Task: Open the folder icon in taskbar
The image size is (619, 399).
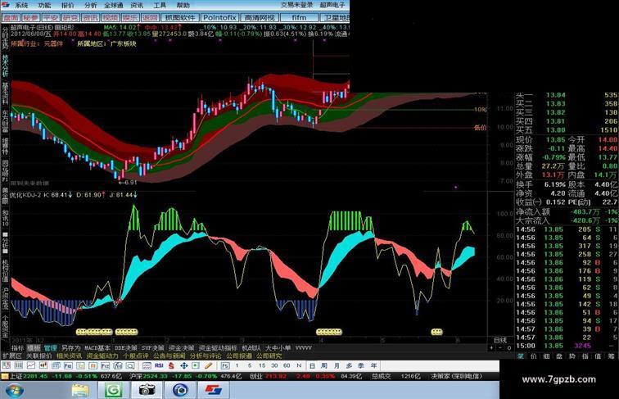Action: pyautogui.click(x=80, y=390)
